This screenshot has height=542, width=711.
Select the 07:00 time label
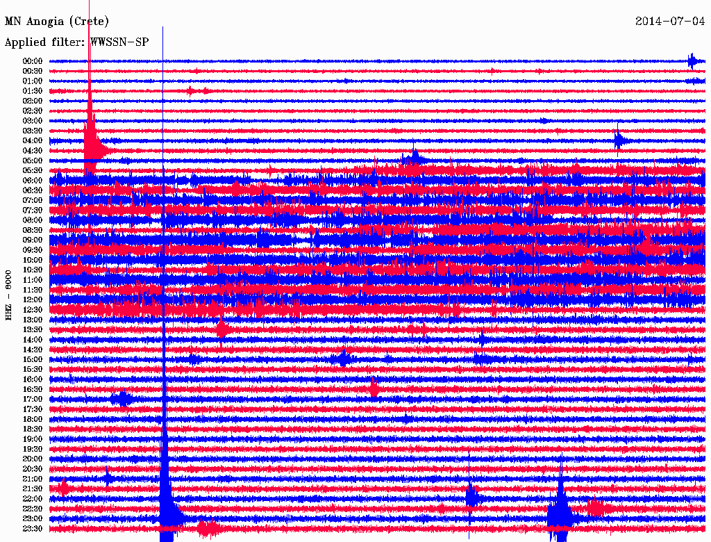point(33,200)
